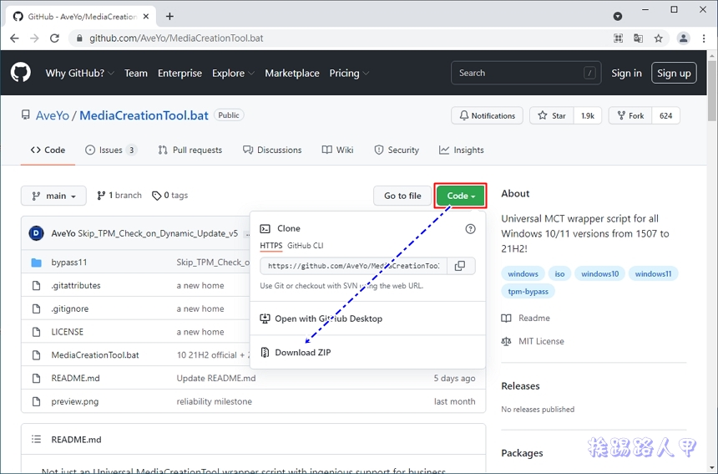Image resolution: width=718 pixels, height=474 pixels.
Task: Switch to the Pull requests tab
Action: pyautogui.click(x=190, y=150)
